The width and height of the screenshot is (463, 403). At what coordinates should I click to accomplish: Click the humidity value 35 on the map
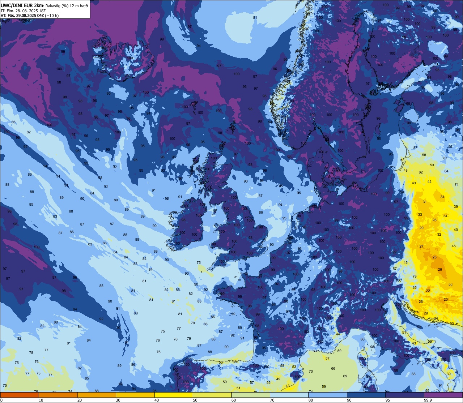[x=415, y=287]
